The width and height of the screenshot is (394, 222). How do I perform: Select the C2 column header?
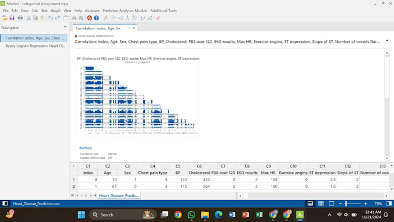click(108, 166)
